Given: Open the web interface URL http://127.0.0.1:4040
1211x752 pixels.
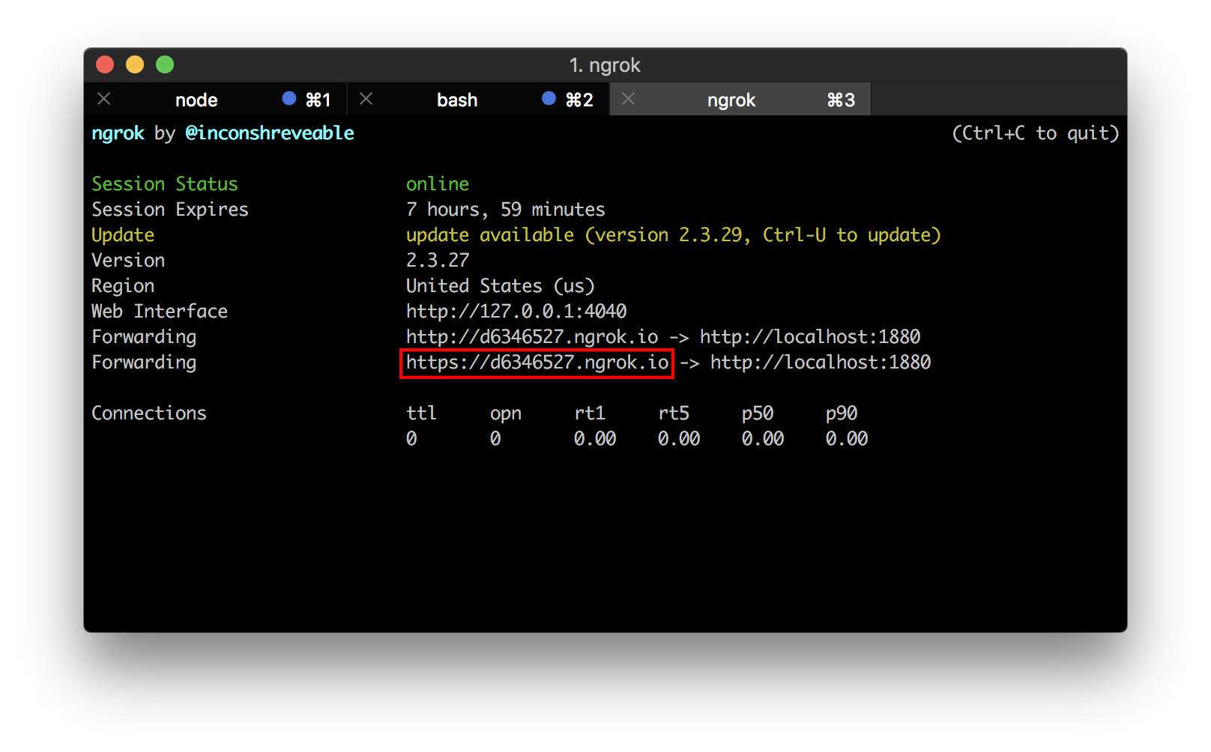Looking at the screenshot, I should (x=516, y=312).
